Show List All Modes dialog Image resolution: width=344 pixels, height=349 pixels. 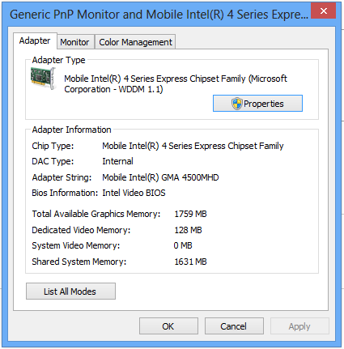(x=70, y=292)
